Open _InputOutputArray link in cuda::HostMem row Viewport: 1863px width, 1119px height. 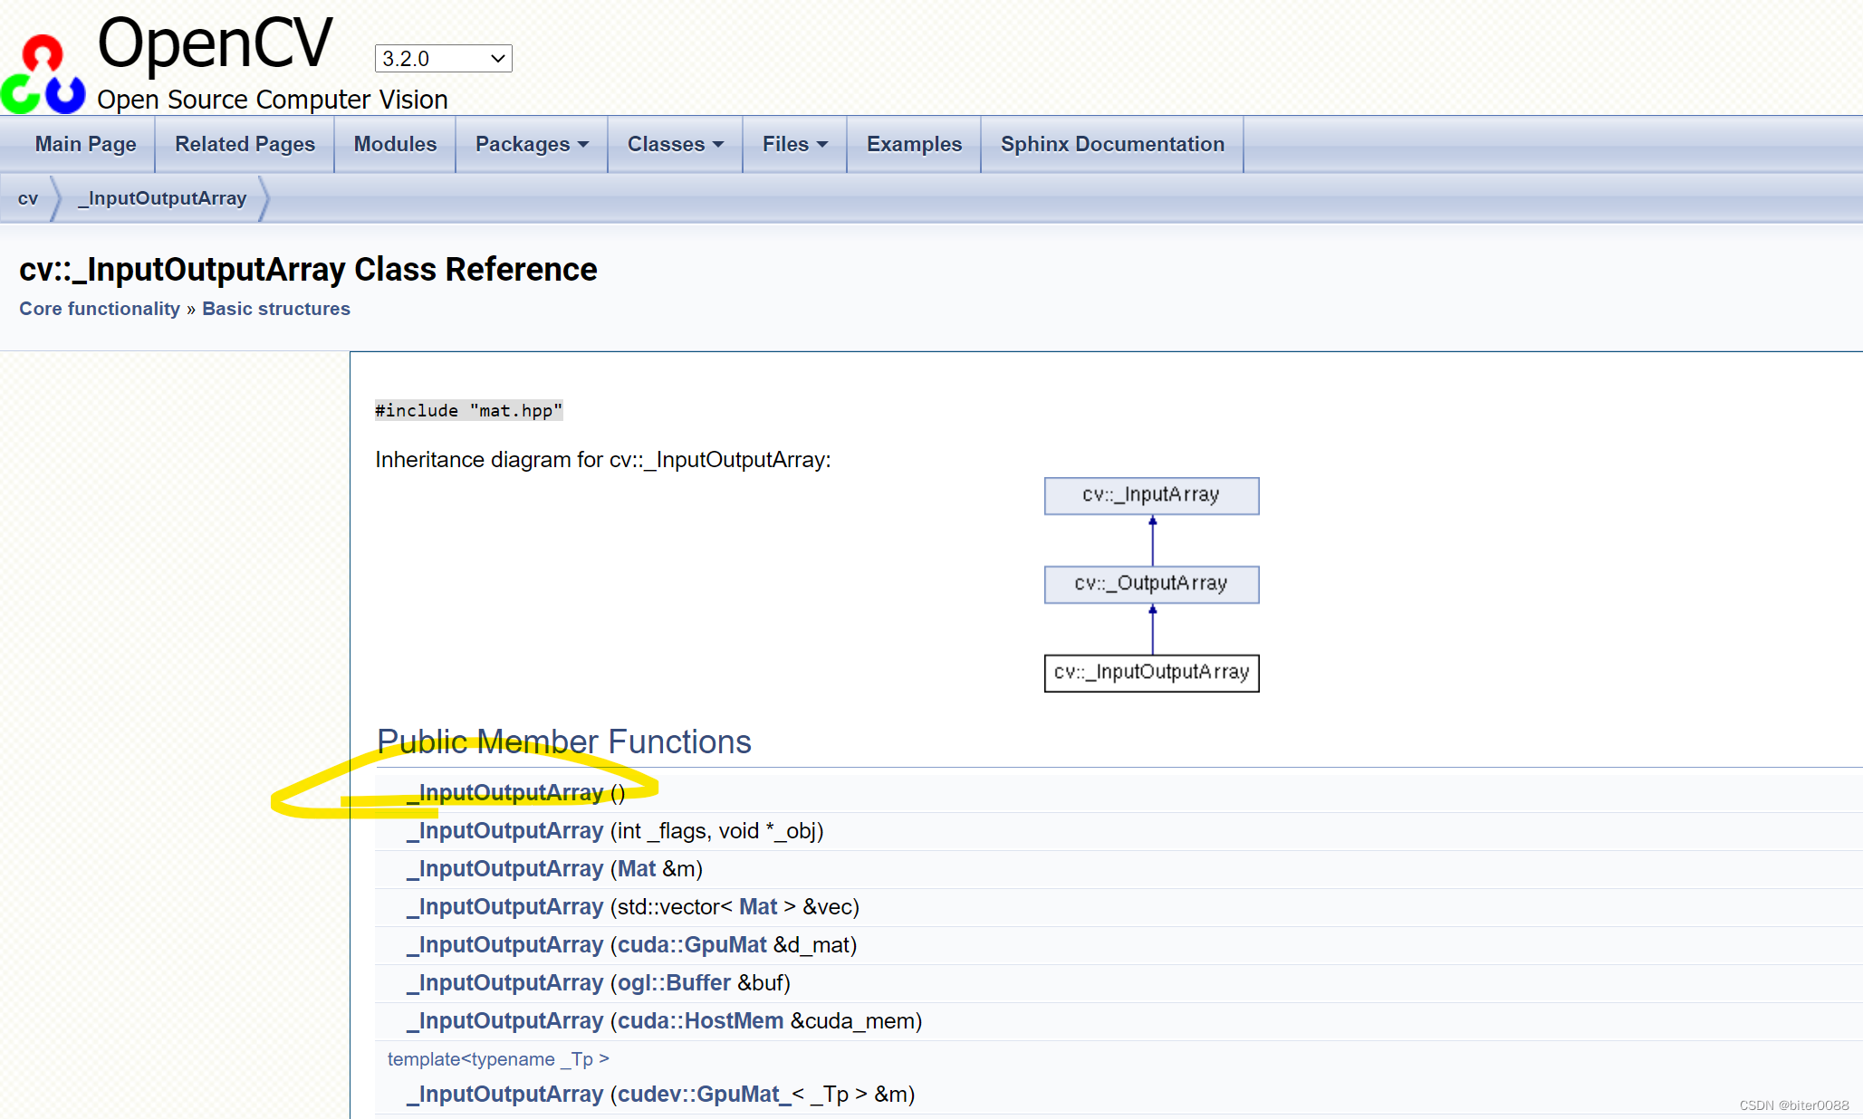(x=504, y=1021)
